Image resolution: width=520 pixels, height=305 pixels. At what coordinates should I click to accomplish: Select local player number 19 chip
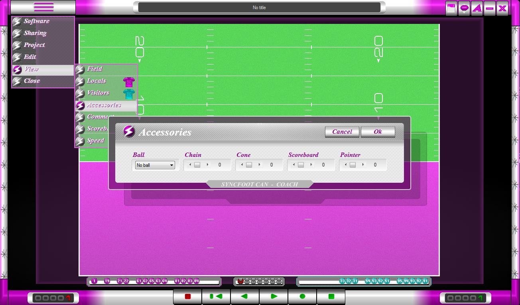107,281
